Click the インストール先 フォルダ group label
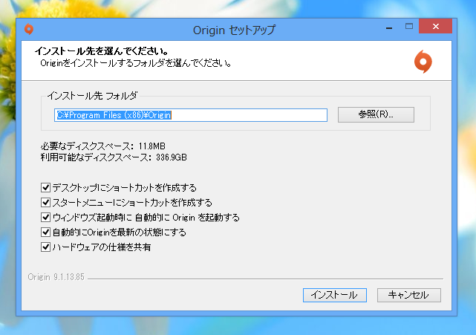The height and width of the screenshot is (335, 476). click(92, 96)
